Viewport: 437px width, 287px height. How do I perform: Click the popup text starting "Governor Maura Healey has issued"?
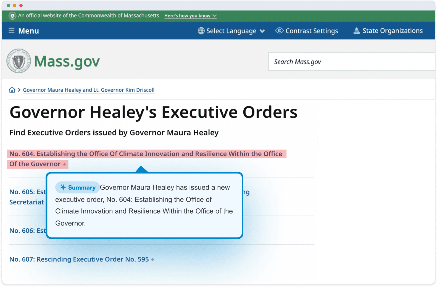coord(144,205)
